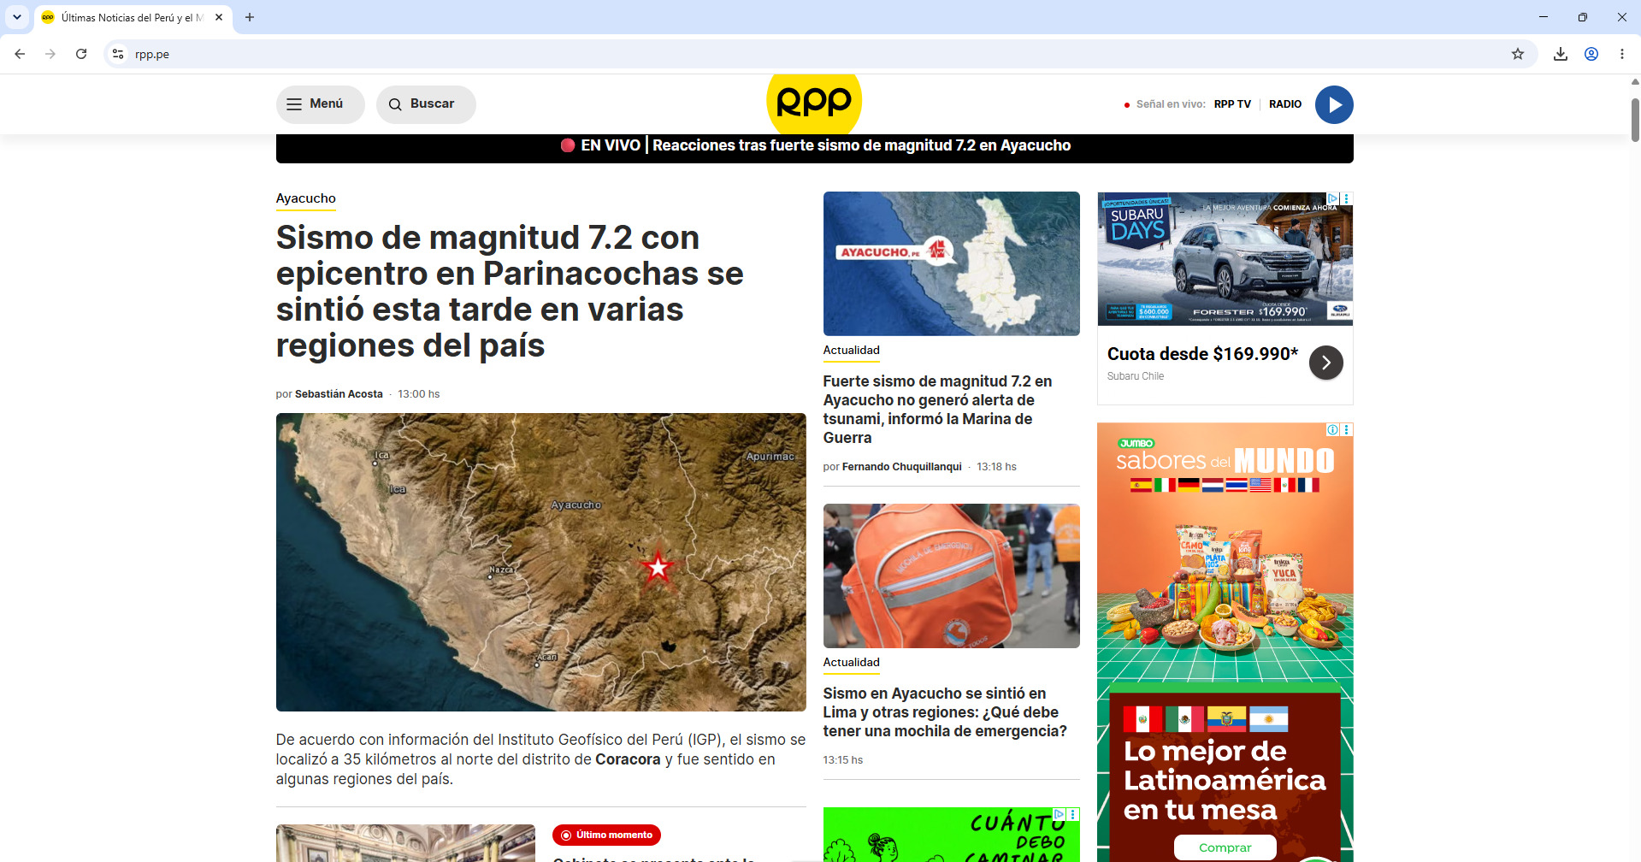Viewport: 1641px width, 862px height.
Task: Go forward in browser history
Action: click(50, 54)
